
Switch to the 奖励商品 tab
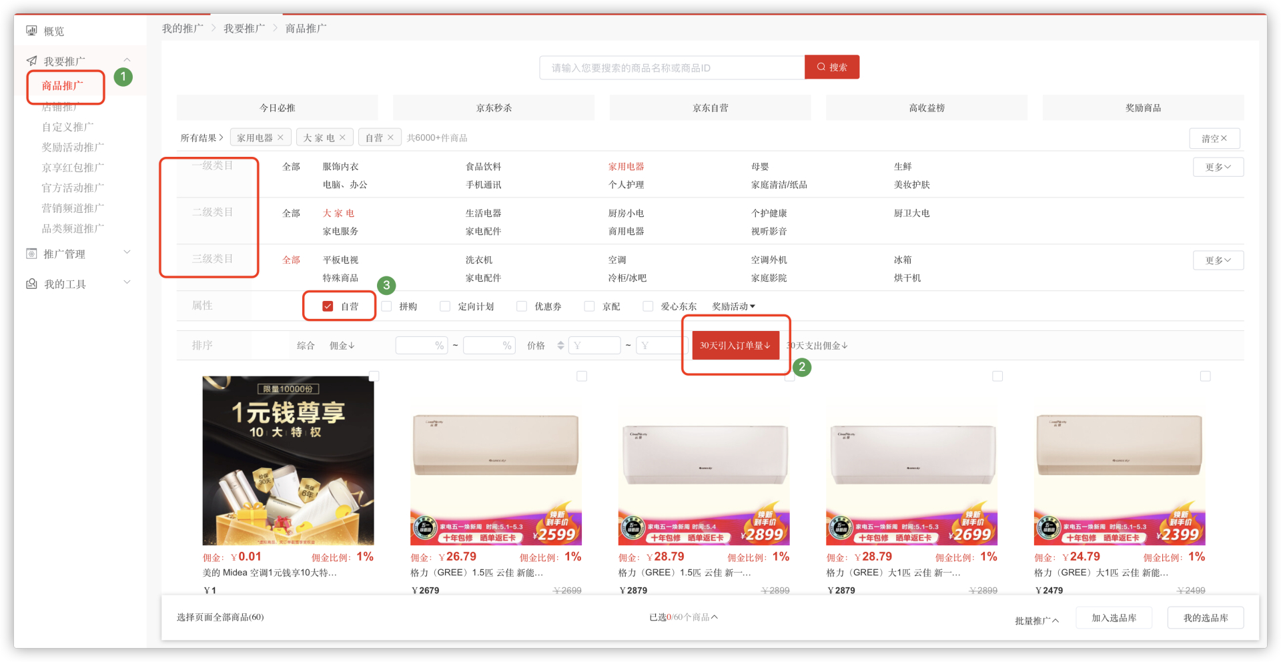[x=1143, y=107]
